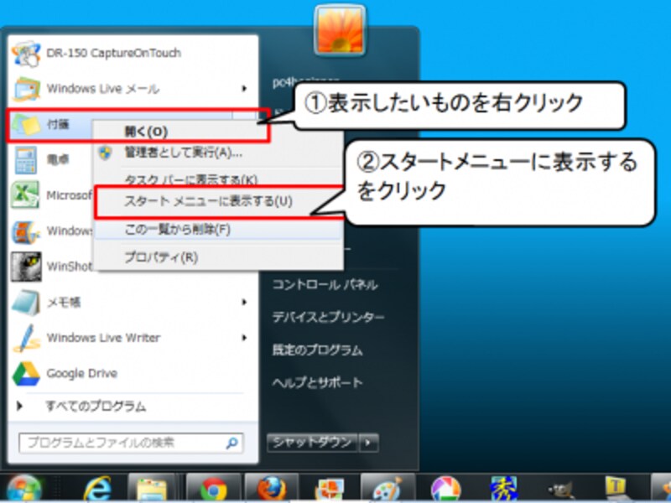Image resolution: width=671 pixels, height=503 pixels.
Task: Click the Google Drive label
Action: 81,373
